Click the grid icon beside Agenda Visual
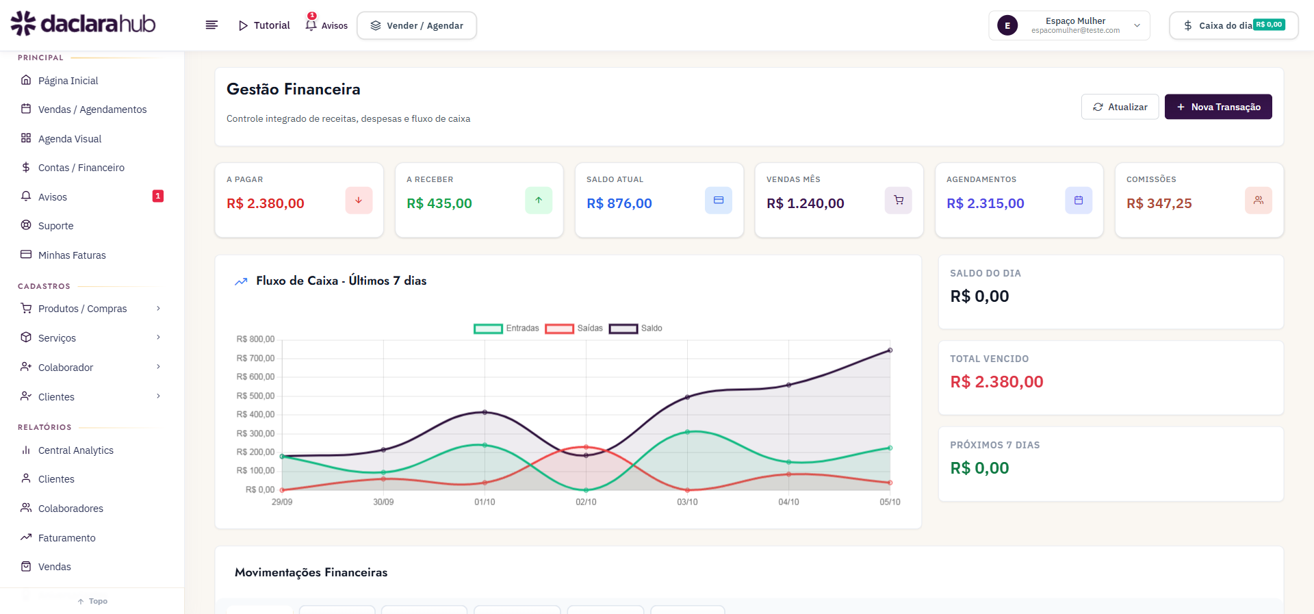The height and width of the screenshot is (614, 1314). [x=26, y=138]
